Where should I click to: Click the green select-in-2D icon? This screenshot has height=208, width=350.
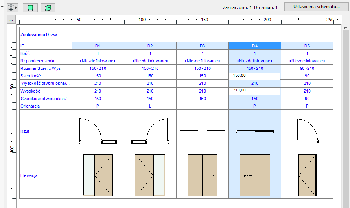pos(30,8)
